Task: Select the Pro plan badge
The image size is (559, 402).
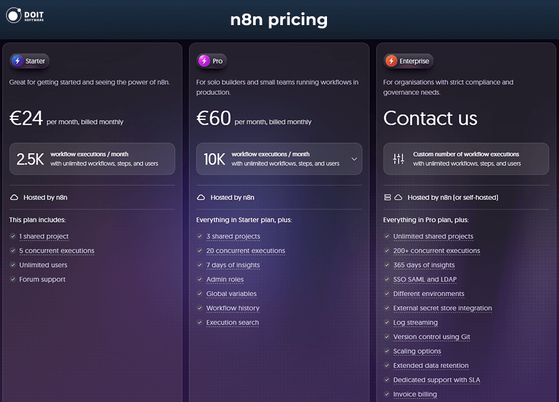Action: (211, 60)
